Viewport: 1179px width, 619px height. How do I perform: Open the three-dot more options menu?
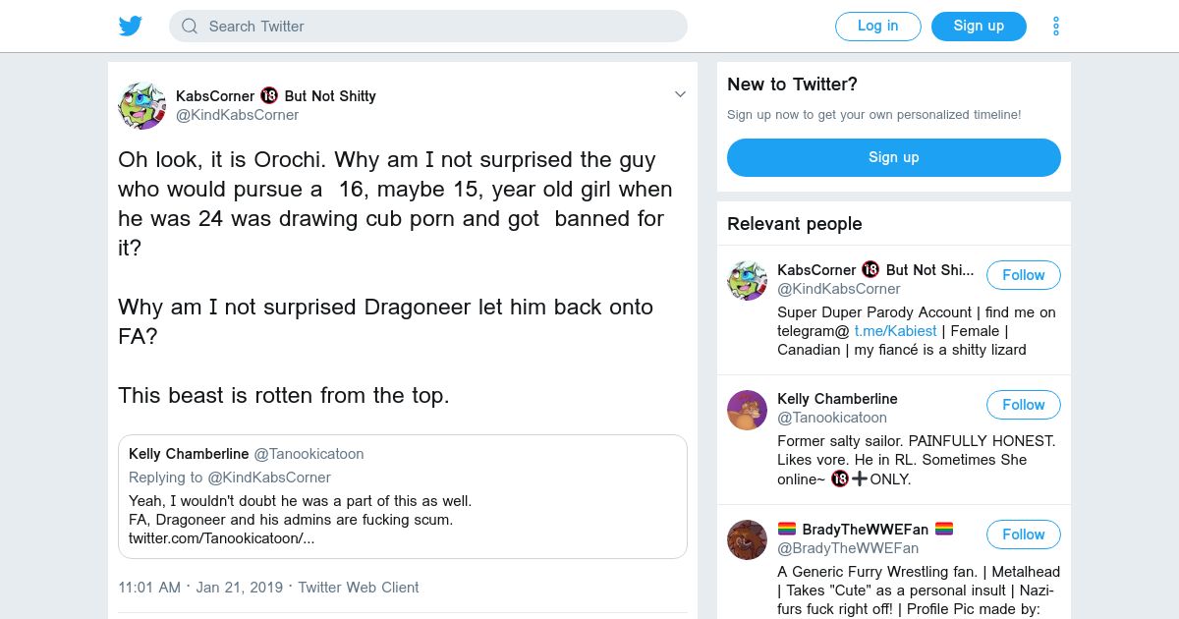tap(1056, 27)
